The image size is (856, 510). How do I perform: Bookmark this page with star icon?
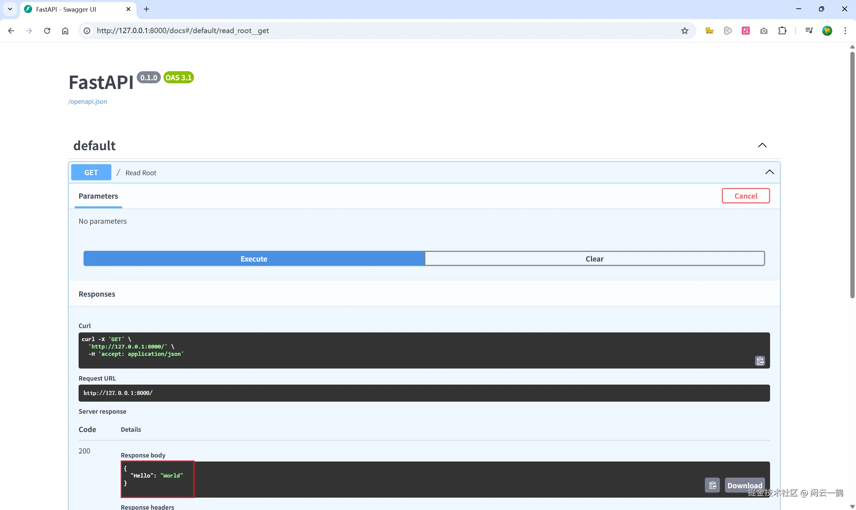[x=684, y=30]
